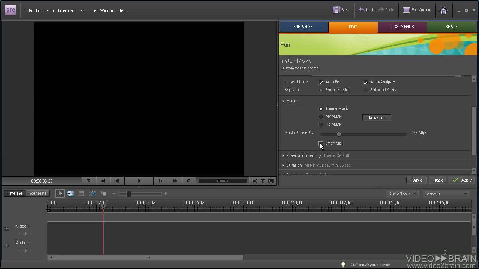Click the Premiere Elements logo icon
Screen dimensions: 479x269
pos(10,10)
